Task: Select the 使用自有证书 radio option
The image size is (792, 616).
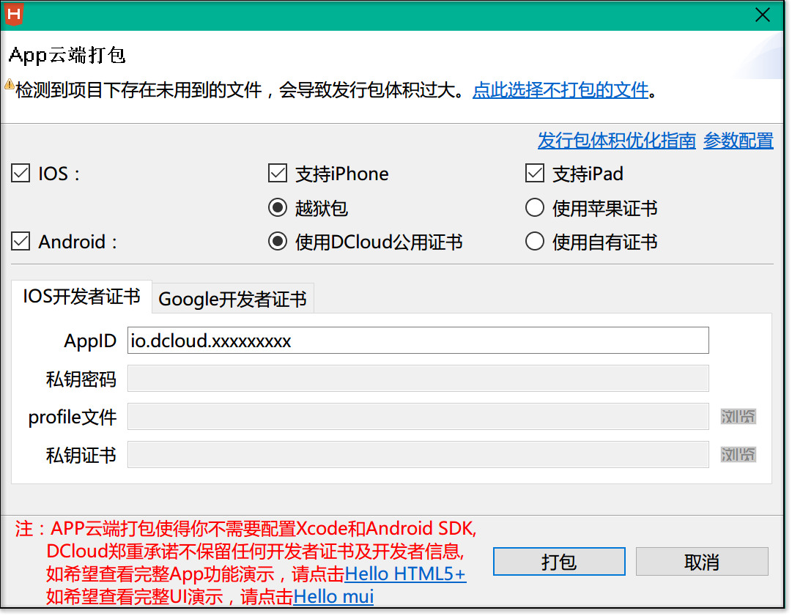Action: point(535,242)
